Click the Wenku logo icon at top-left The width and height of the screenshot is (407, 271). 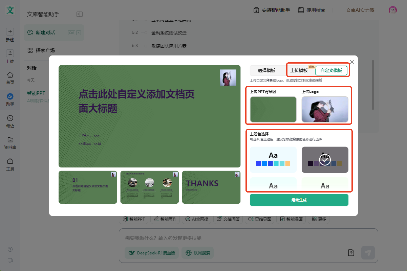[10, 10]
